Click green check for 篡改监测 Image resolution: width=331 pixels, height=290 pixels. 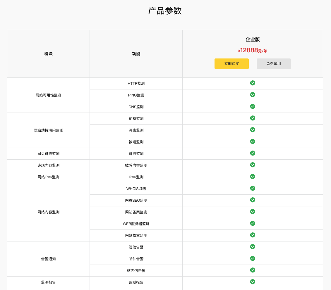[x=253, y=153]
